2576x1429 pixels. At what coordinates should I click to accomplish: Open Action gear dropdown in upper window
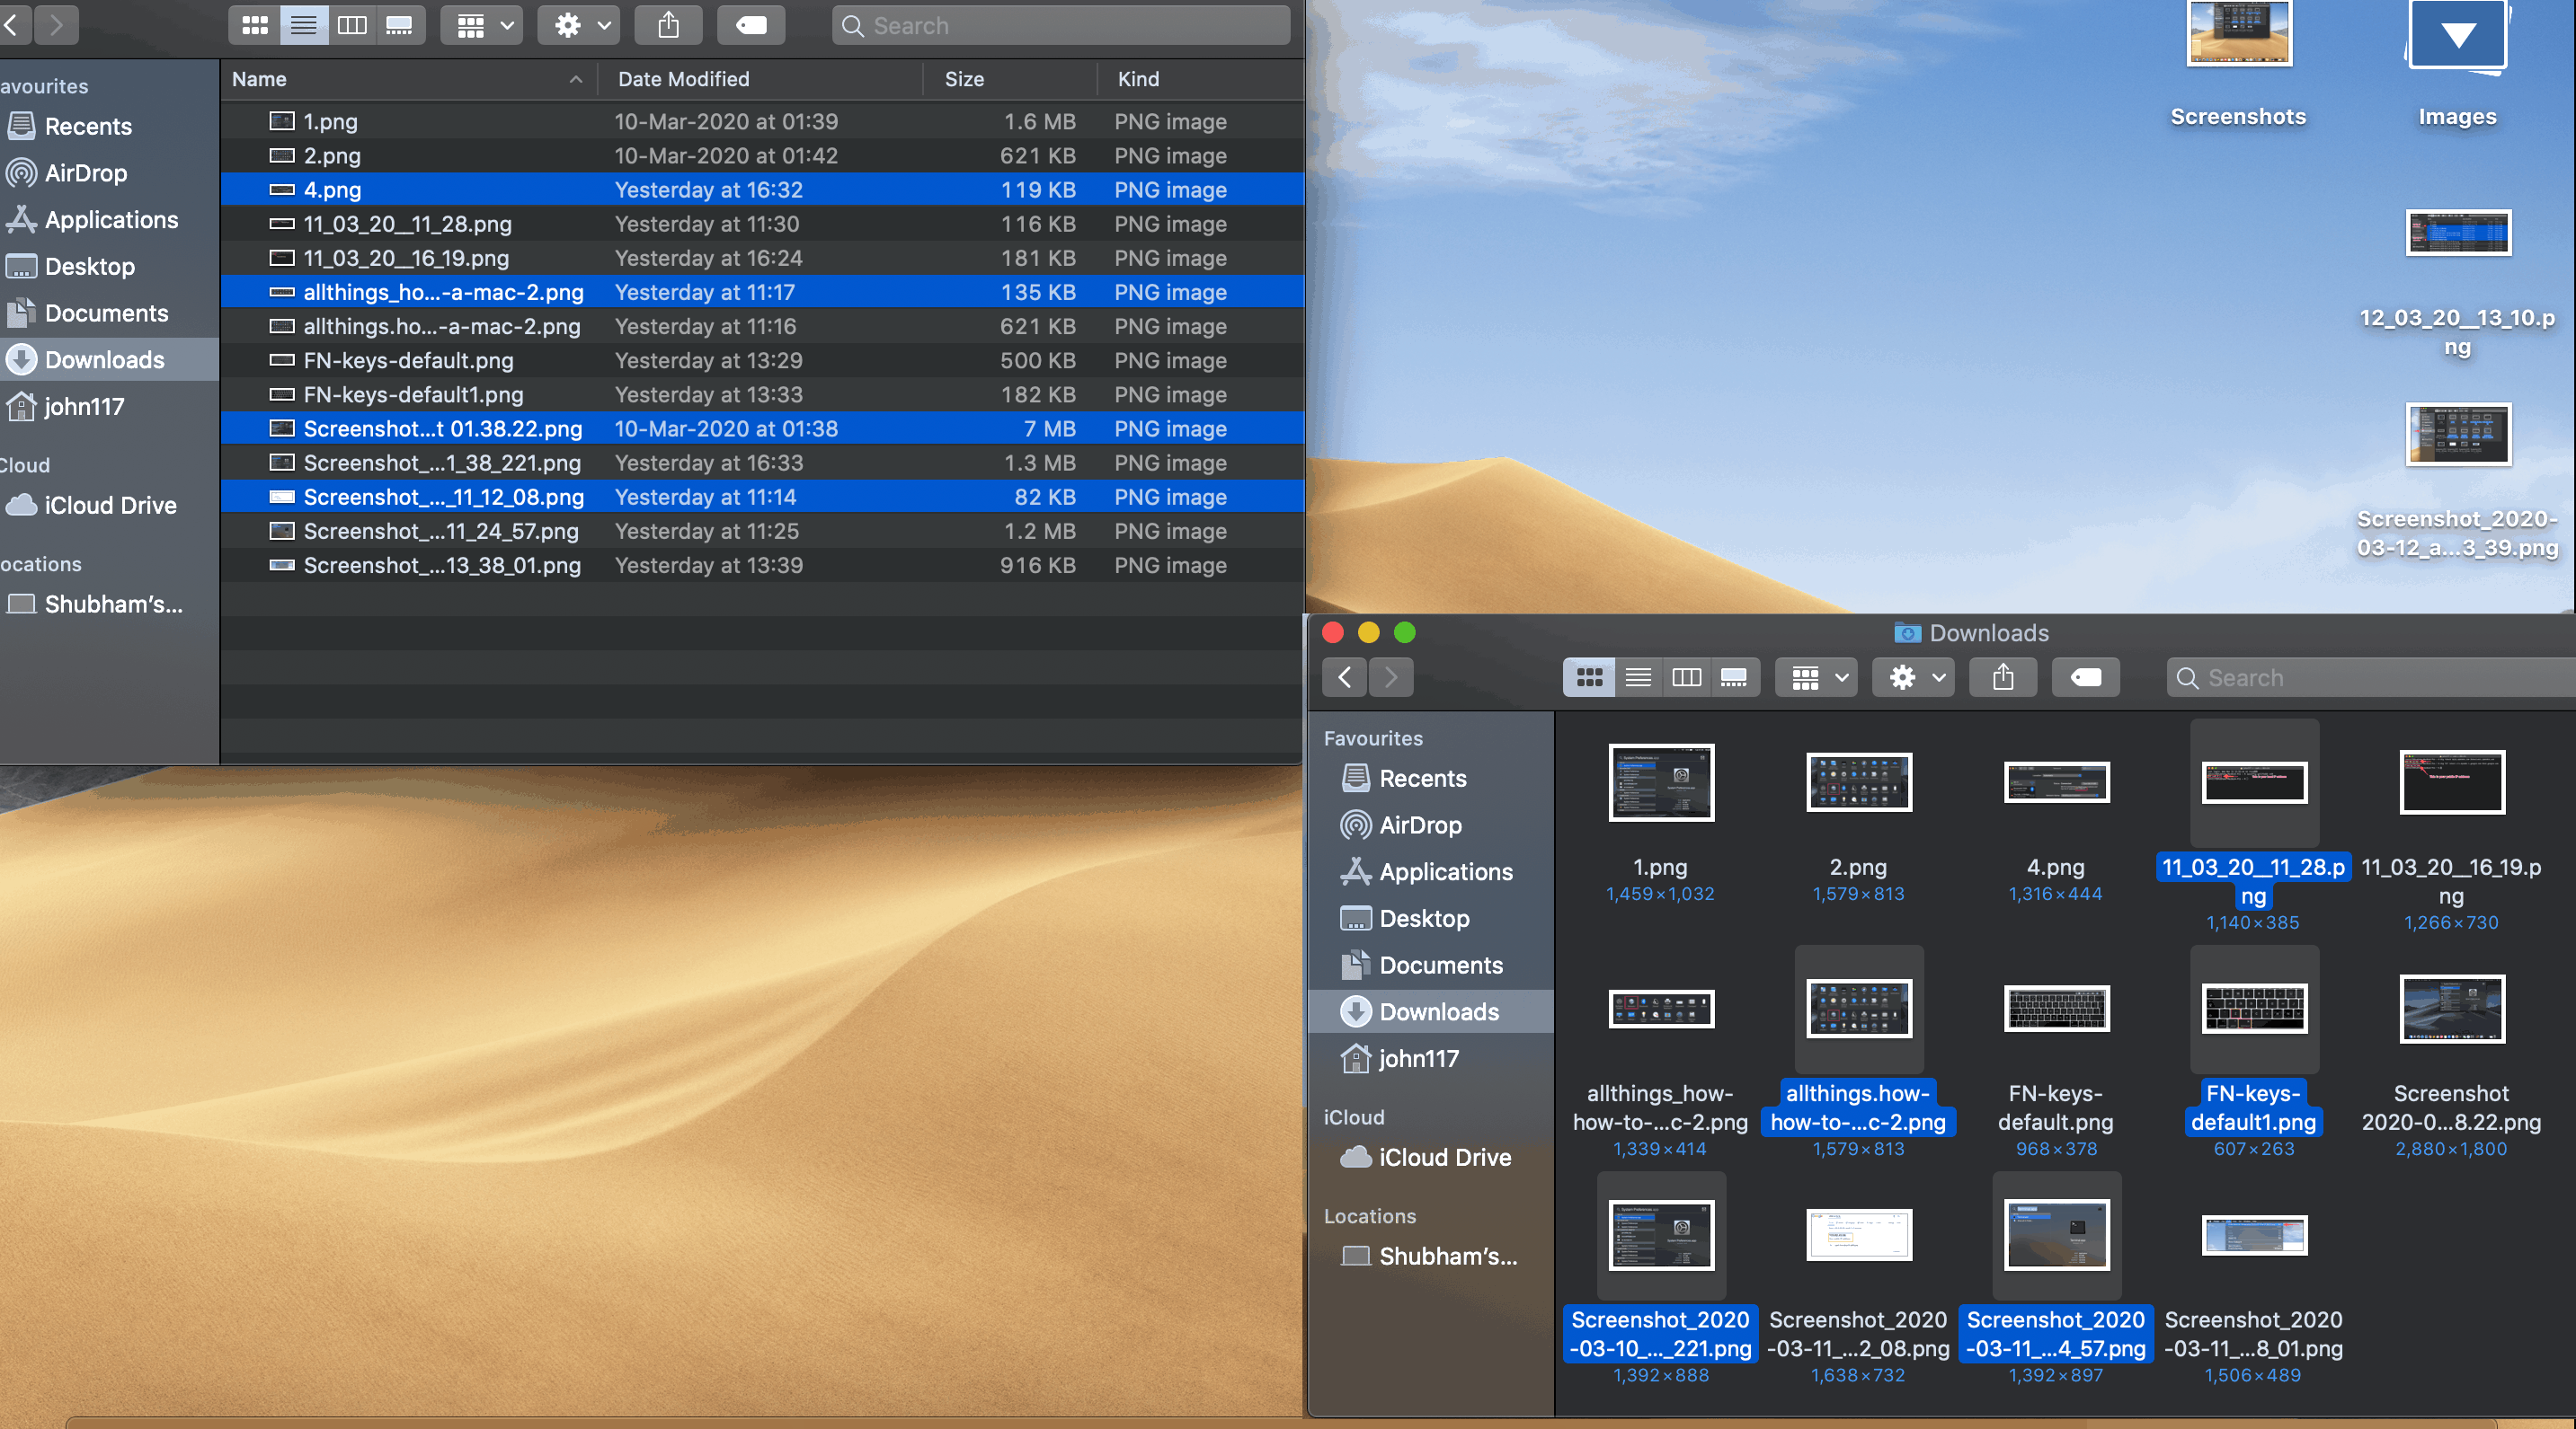click(x=579, y=25)
